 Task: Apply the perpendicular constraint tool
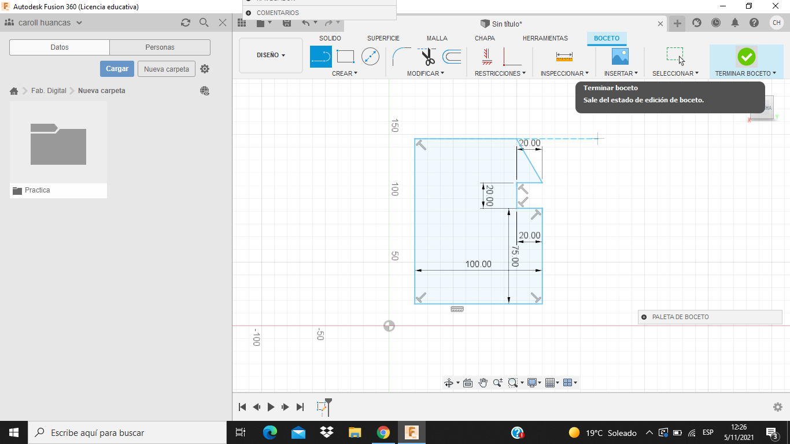pyautogui.click(x=512, y=57)
